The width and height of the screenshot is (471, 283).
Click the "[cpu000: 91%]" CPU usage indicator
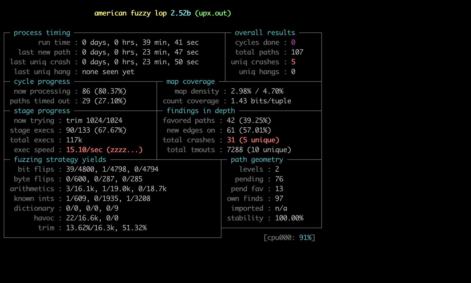tap(289, 238)
